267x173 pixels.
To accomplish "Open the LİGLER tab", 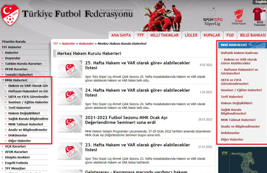I will 191,35.
